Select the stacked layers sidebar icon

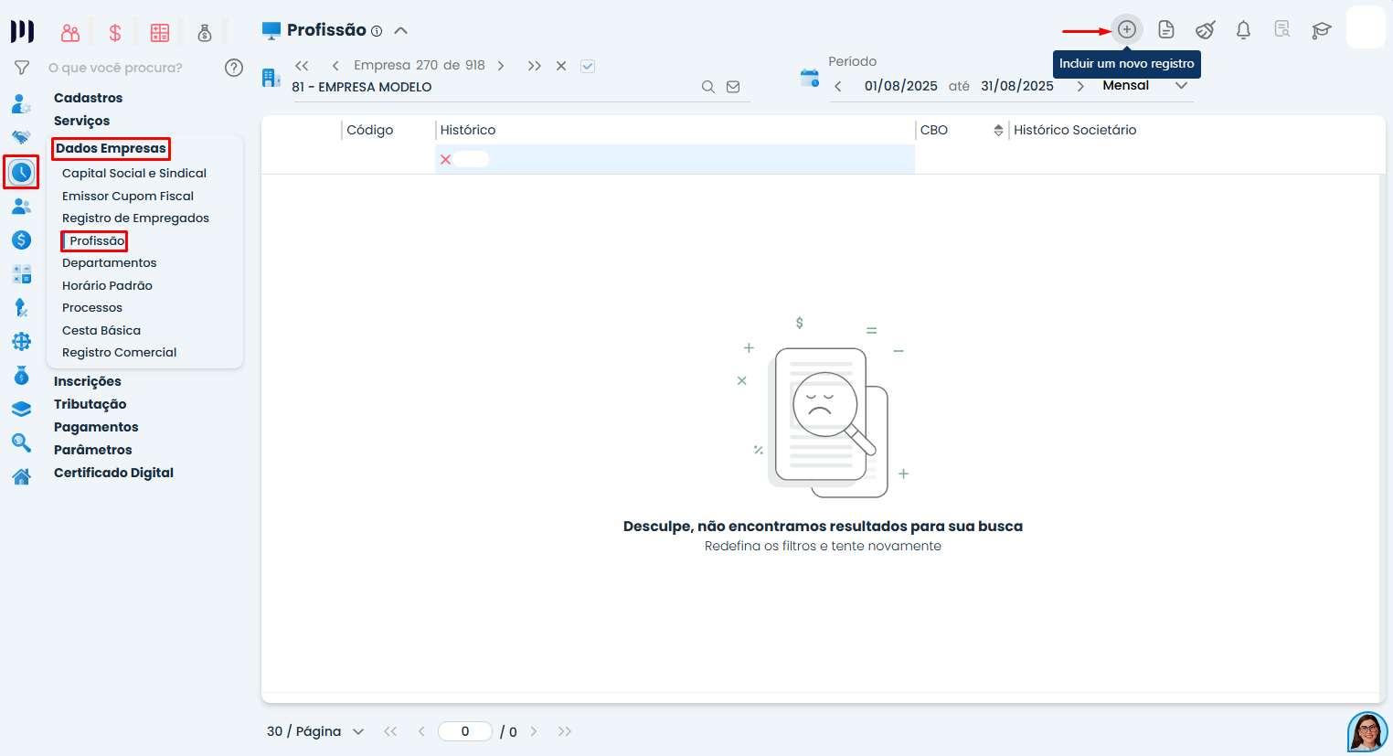coord(21,410)
